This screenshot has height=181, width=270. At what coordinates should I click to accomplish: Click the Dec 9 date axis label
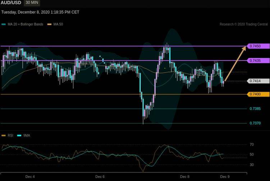[225, 177]
